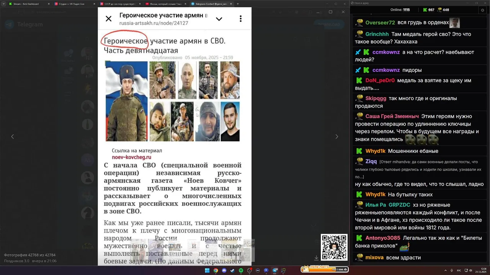Open chat overlay settings circle icon
The image size is (490, 275).
coord(482,10)
